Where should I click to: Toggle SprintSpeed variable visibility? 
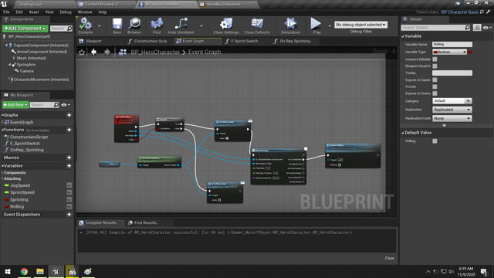tap(69, 192)
